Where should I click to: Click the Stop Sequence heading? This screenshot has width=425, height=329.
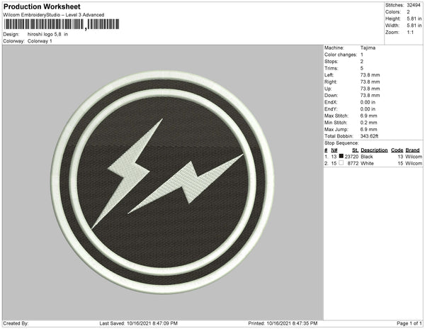pyautogui.click(x=341, y=143)
